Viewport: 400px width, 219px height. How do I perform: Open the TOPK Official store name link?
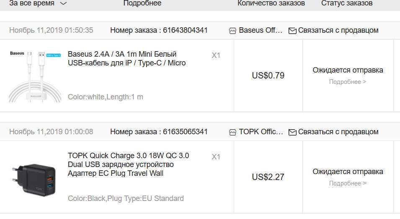pos(261,132)
